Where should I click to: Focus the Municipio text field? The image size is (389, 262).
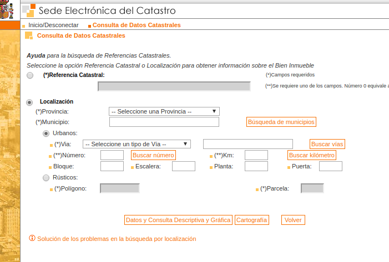(x=164, y=122)
